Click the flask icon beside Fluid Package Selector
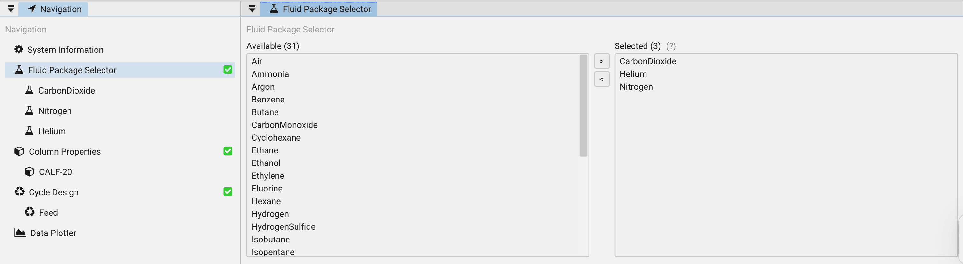Screen dimensions: 963x264 pos(19,70)
